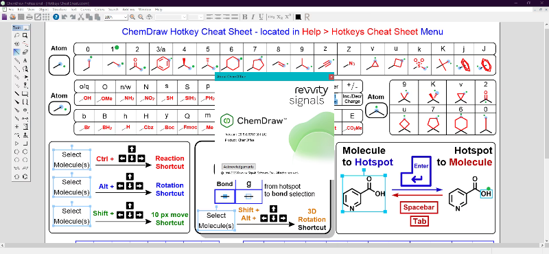The width and height of the screenshot is (549, 254).
Task: Select the Marquee selection tool
Action: click(25, 36)
